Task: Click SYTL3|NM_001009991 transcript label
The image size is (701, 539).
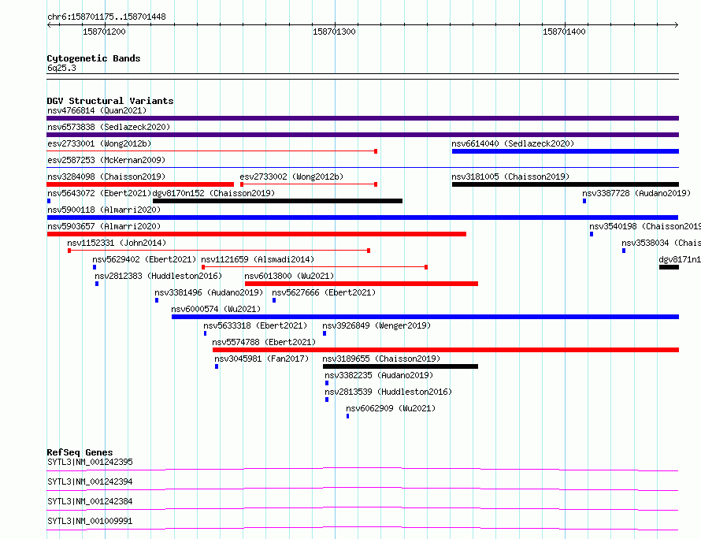Action: [x=90, y=521]
